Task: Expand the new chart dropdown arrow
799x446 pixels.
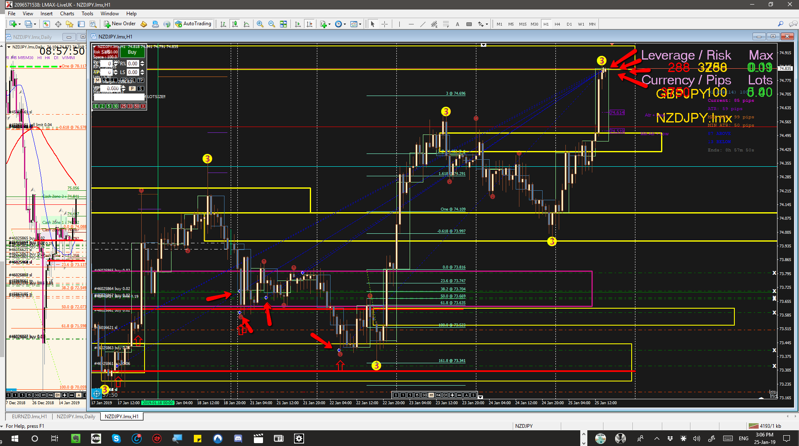Action: pos(19,24)
